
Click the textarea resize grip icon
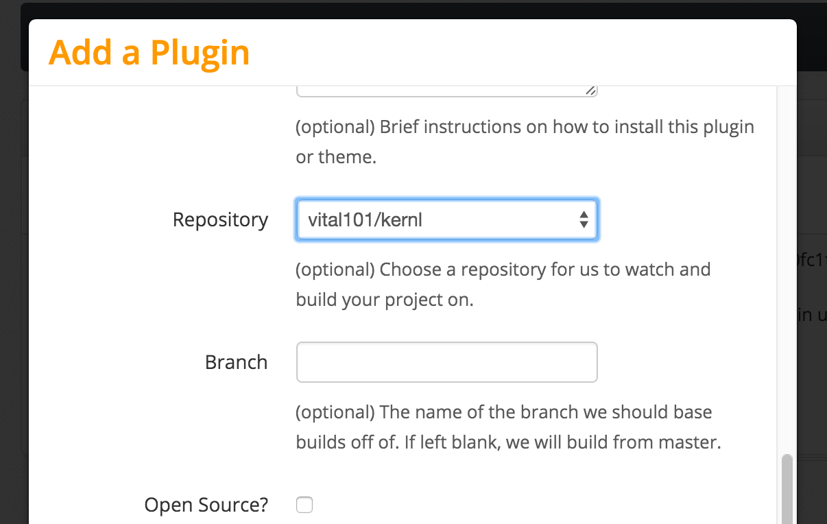pyautogui.click(x=591, y=91)
